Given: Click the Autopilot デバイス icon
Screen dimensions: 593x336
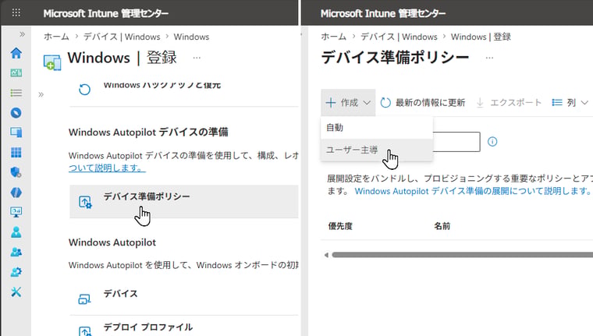Looking at the screenshot, I should coord(84,299).
